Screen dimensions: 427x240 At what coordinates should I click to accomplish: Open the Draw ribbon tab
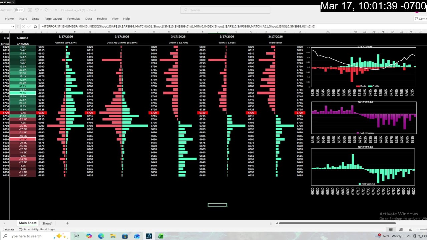(x=35, y=19)
